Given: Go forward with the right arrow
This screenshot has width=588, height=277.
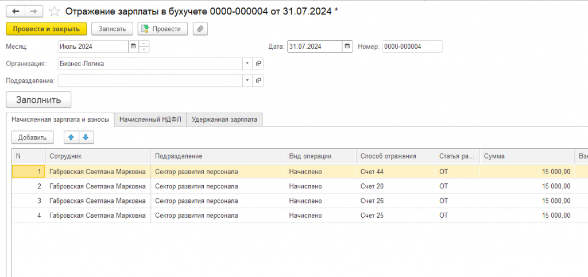Looking at the screenshot, I should (34, 11).
